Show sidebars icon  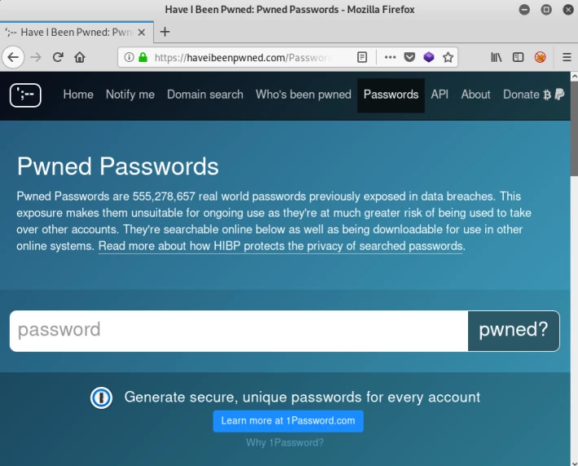tap(518, 57)
